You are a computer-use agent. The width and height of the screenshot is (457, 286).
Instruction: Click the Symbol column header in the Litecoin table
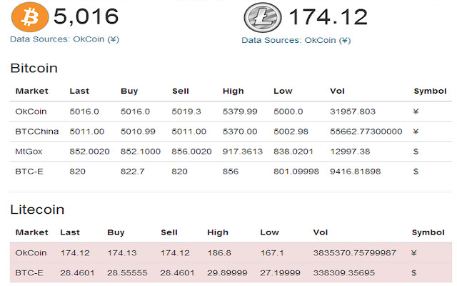(428, 232)
